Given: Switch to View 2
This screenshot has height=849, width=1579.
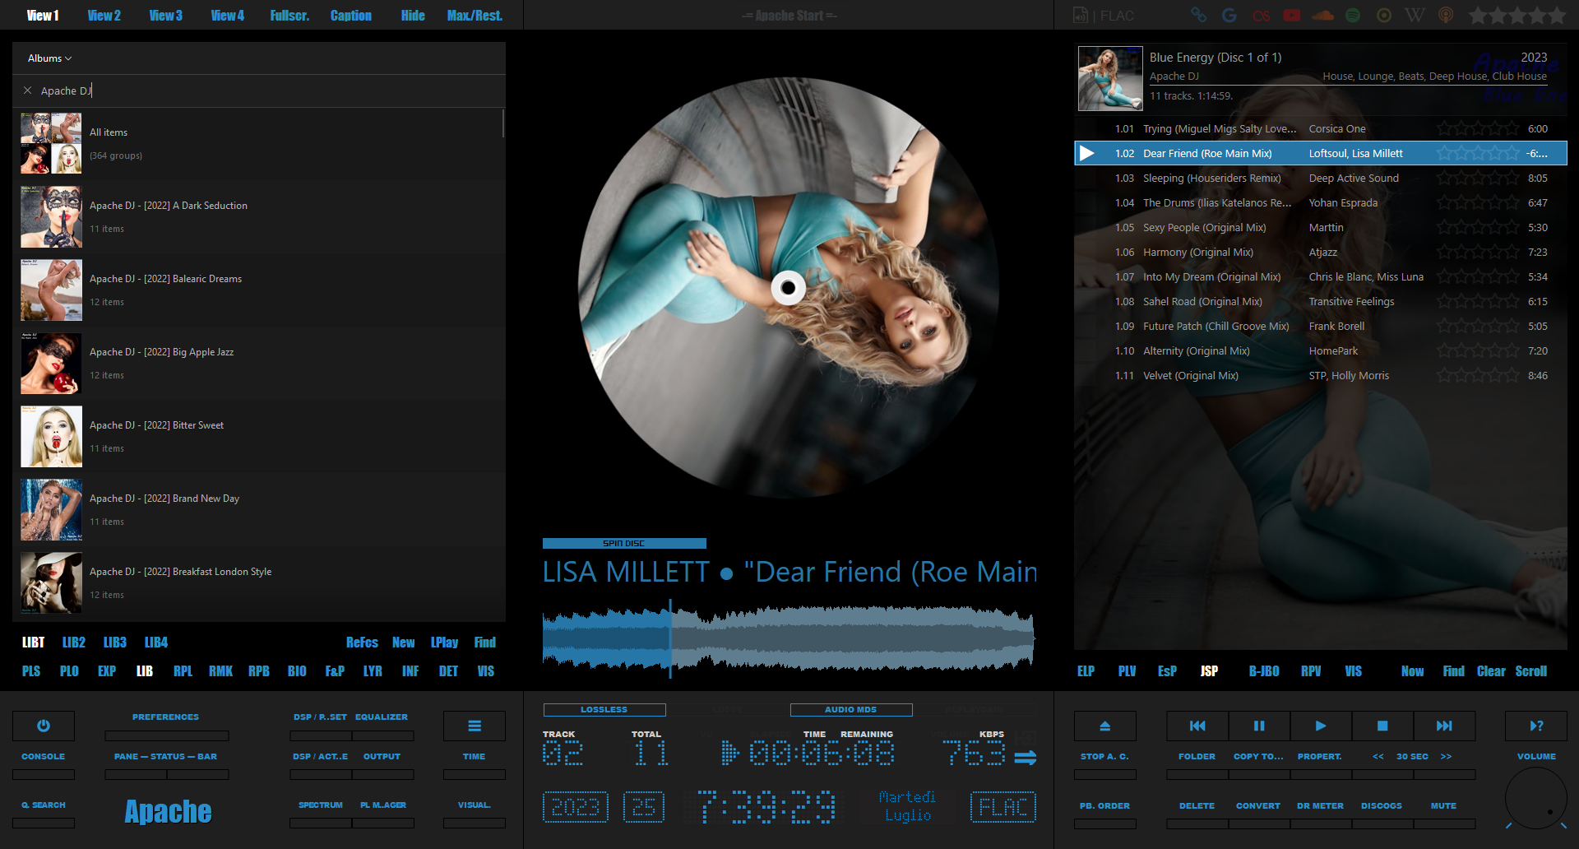Looking at the screenshot, I should [104, 15].
